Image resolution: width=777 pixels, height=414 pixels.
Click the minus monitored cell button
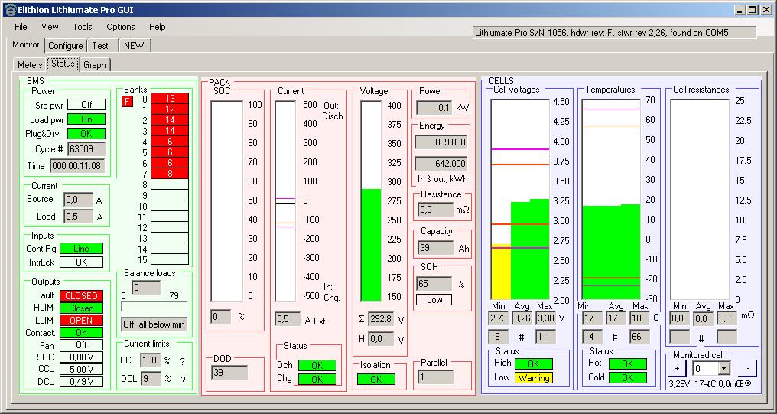coord(747,368)
